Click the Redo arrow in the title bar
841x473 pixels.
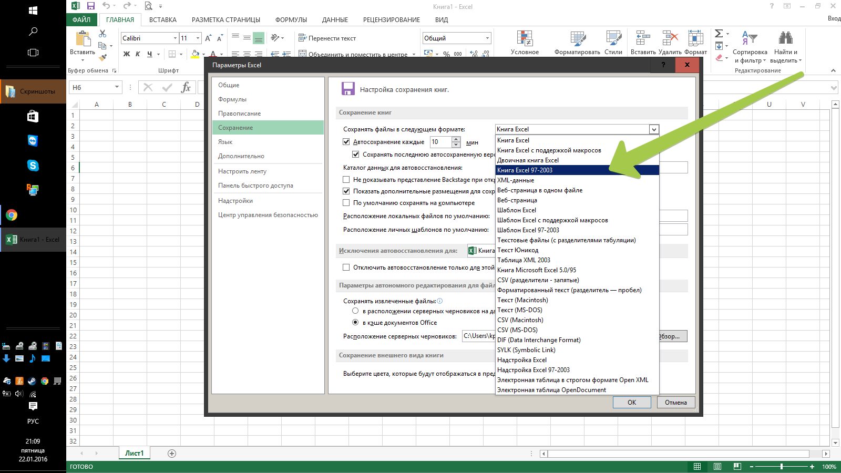click(127, 6)
